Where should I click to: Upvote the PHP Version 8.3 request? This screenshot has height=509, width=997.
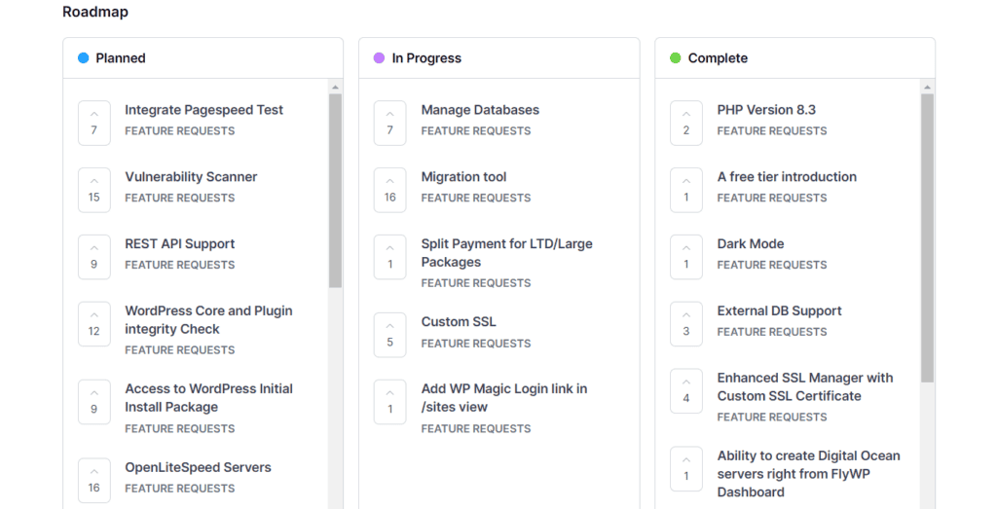click(x=686, y=123)
